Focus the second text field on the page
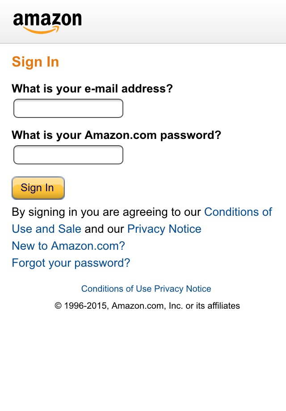This screenshot has height=411, width=286. 68,155
